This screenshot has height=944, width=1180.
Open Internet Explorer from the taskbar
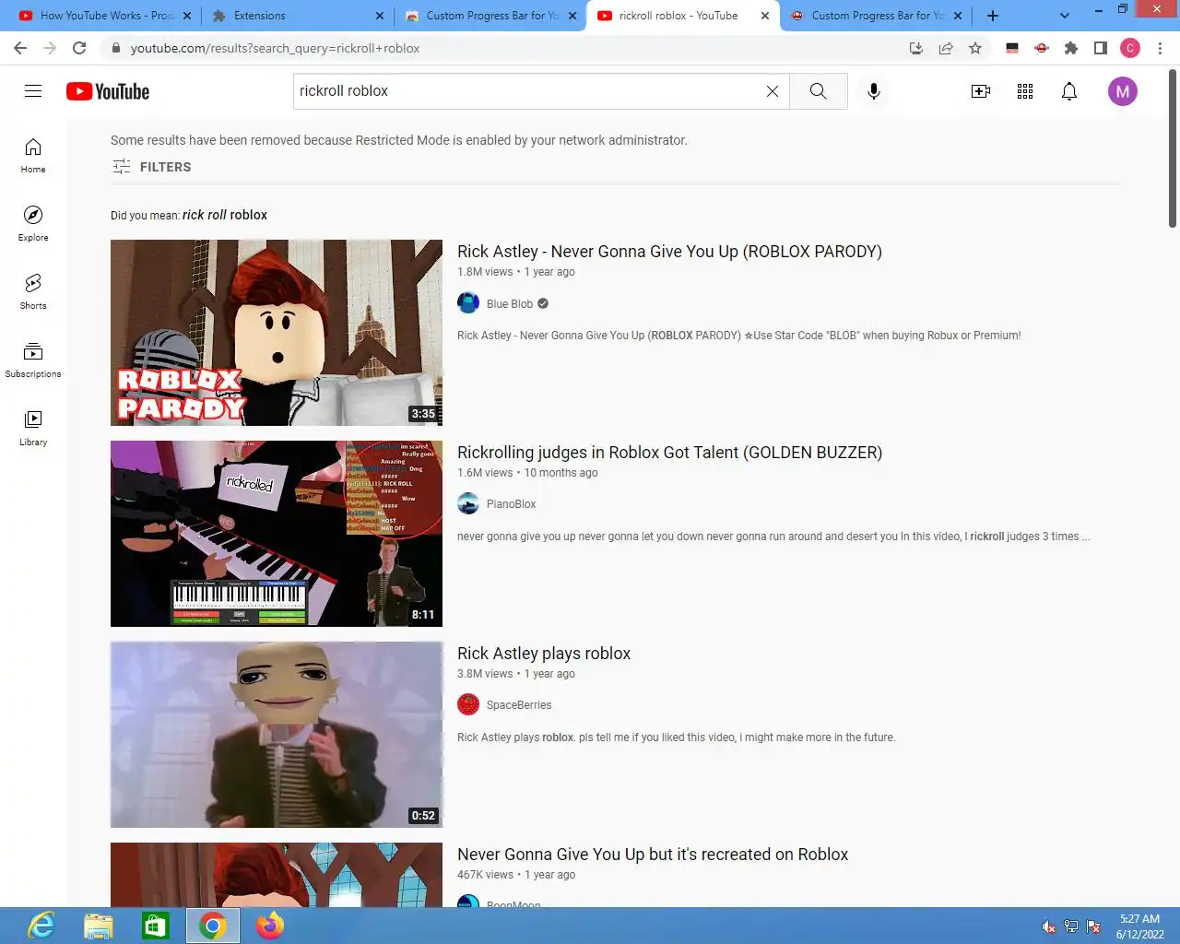point(41,926)
